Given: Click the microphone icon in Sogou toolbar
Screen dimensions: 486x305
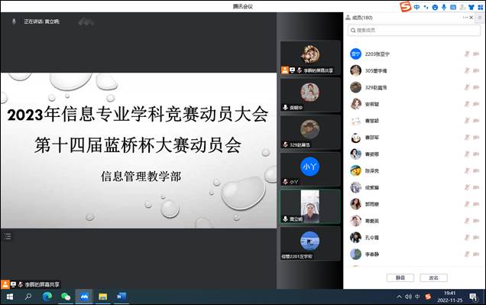Looking at the screenshot, I should 444,7.
